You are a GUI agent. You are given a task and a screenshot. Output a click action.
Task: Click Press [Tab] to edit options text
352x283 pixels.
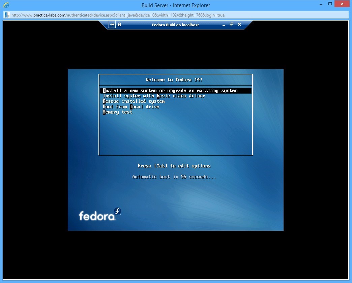click(174, 166)
